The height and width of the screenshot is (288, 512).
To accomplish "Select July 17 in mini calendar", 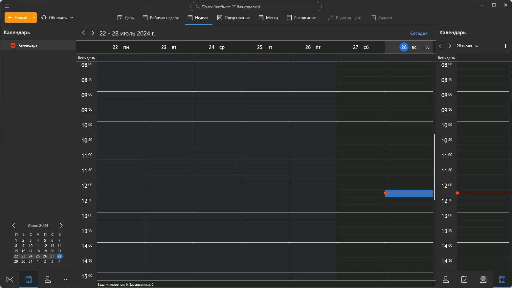I will (x=31, y=251).
